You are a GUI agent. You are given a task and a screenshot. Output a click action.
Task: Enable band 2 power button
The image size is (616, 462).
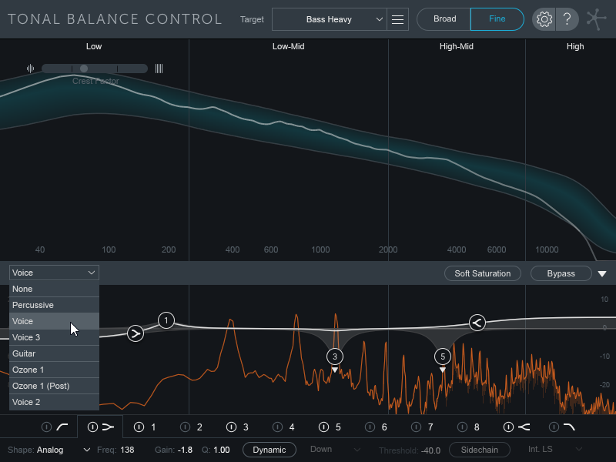coord(185,427)
